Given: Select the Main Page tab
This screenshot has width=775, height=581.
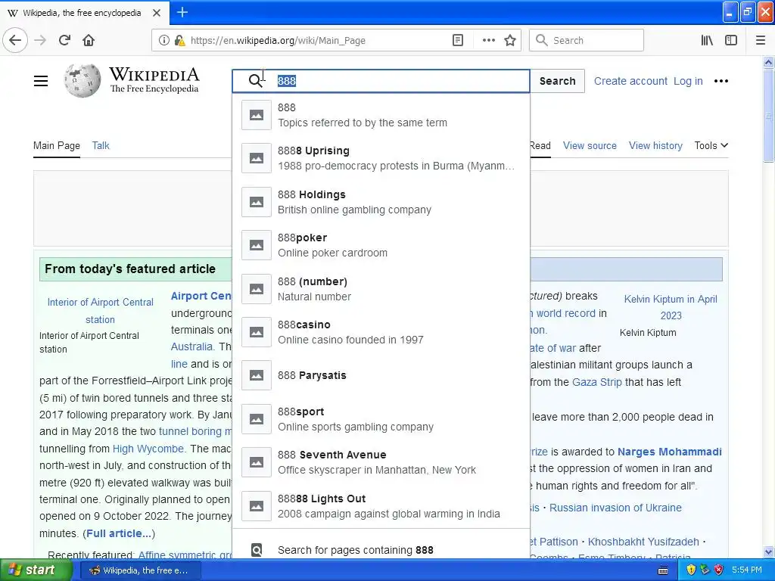Looking at the screenshot, I should (56, 145).
